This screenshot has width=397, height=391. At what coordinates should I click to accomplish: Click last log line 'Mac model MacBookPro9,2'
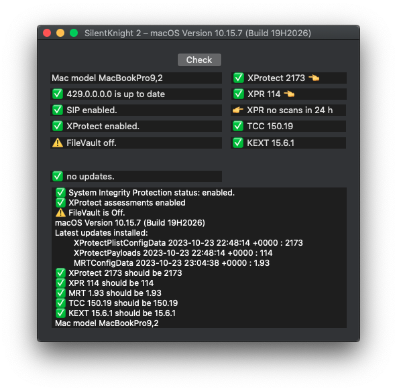(107, 323)
